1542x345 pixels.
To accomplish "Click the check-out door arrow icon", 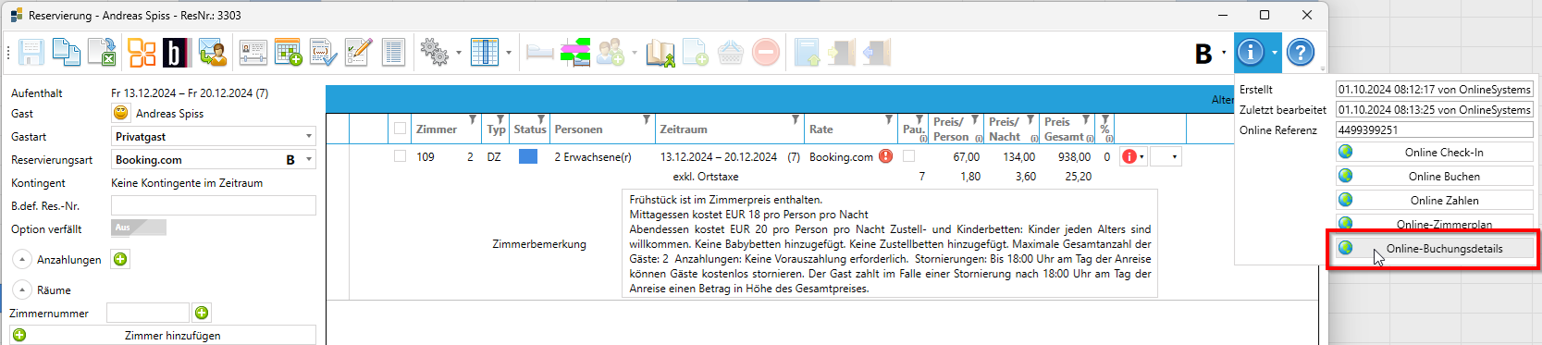I will click(x=876, y=53).
